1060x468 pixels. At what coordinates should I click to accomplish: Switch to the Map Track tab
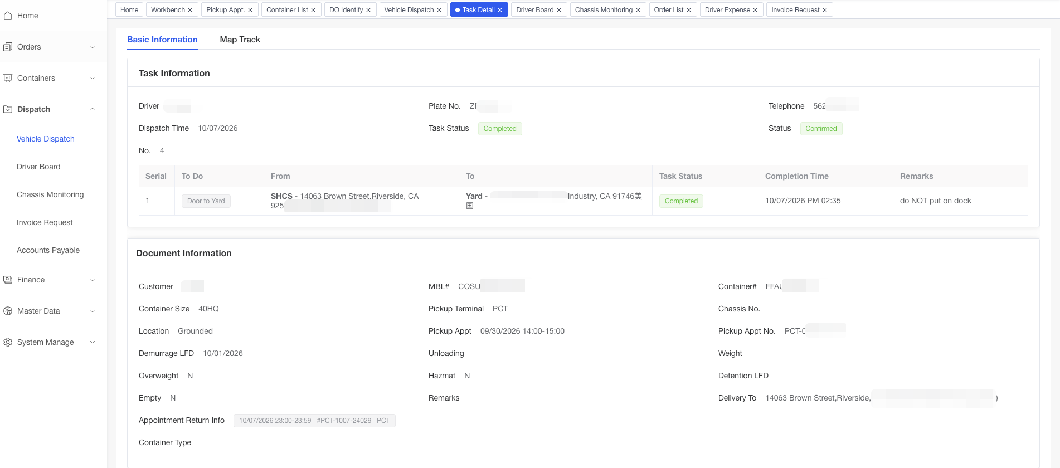coord(240,40)
